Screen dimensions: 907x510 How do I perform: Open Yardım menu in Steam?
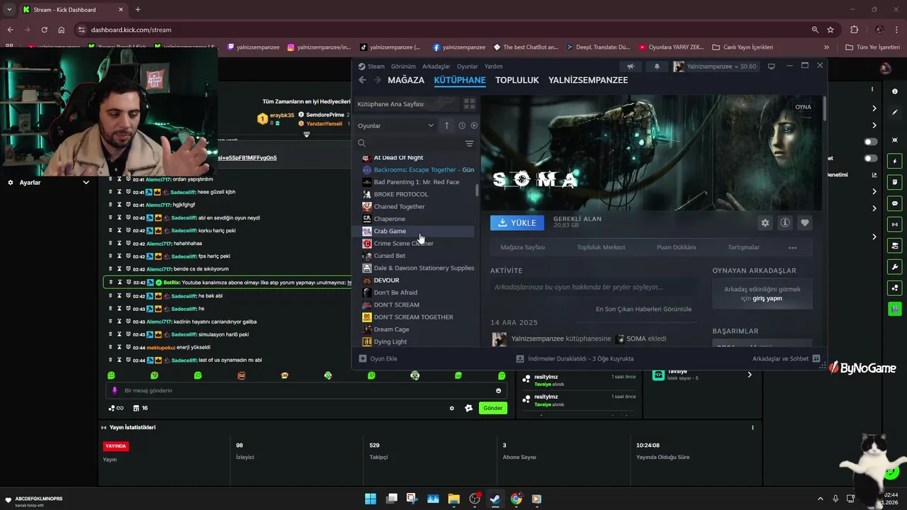click(x=493, y=66)
